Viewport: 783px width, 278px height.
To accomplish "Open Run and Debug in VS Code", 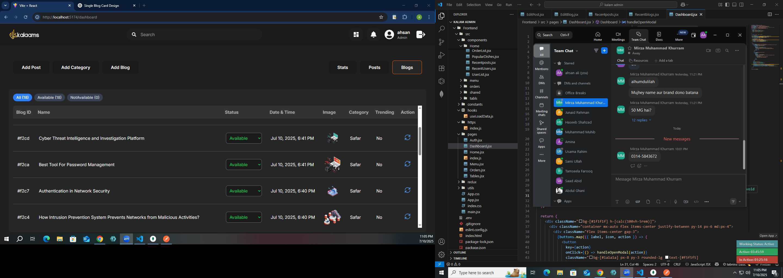I will (441, 55).
